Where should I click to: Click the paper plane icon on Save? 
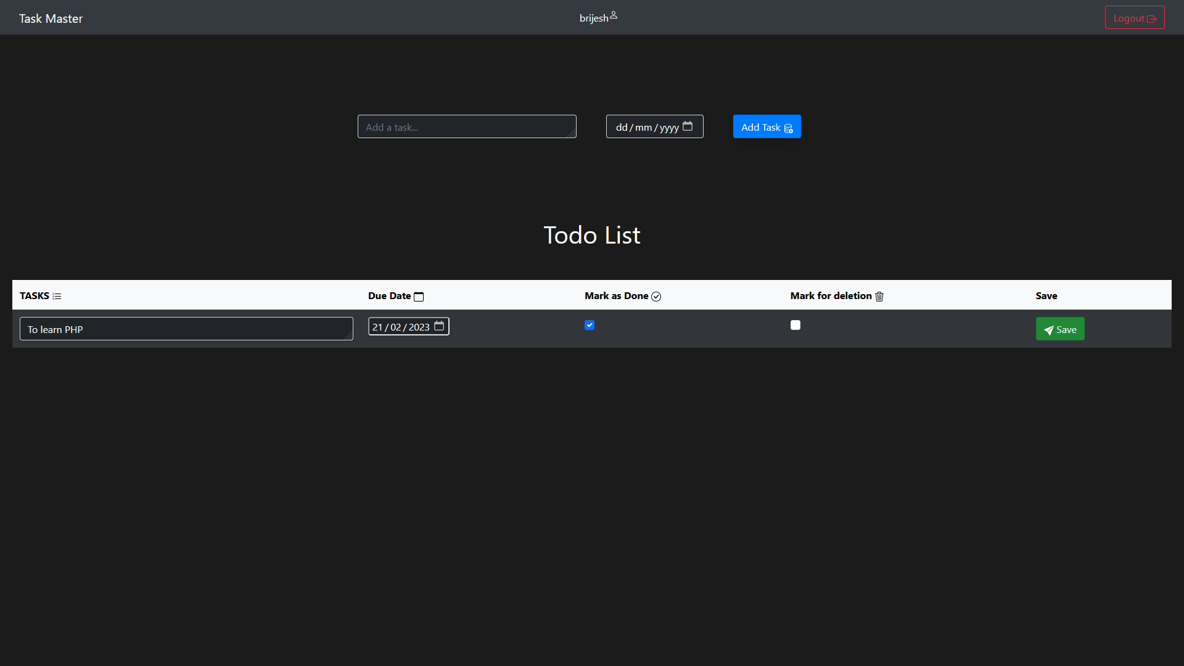pos(1048,330)
